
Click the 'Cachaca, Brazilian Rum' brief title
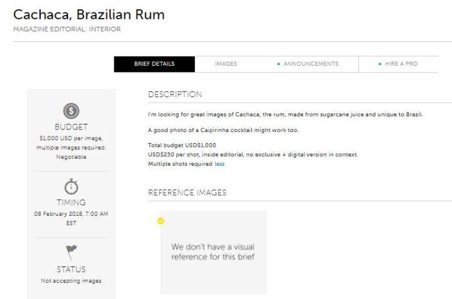[x=89, y=14]
